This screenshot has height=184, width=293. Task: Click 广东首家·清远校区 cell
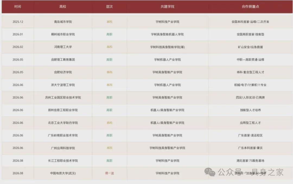tap(250, 135)
